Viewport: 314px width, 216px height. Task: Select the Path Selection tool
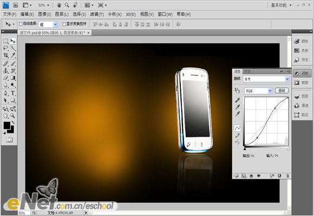5,100
